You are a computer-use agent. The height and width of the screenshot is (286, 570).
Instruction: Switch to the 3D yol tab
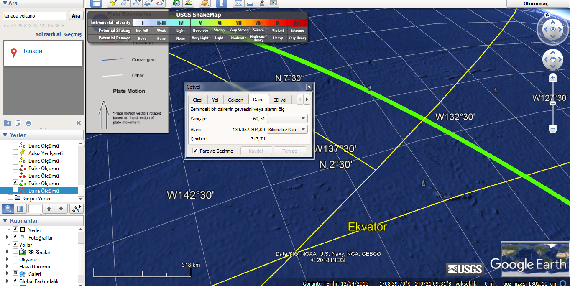280,100
